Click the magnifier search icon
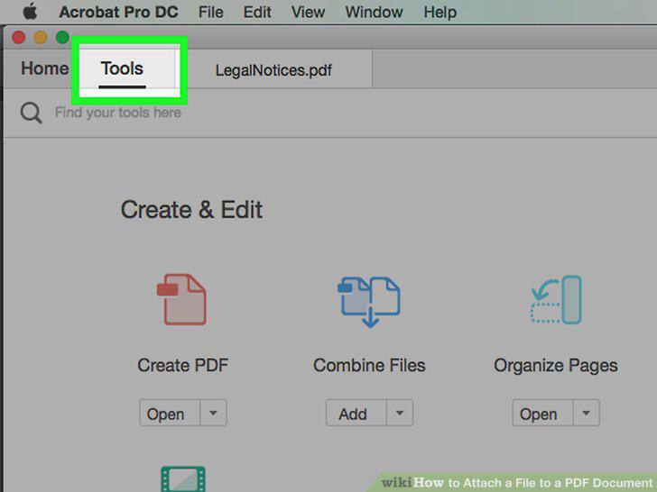657x492 pixels. 31,113
